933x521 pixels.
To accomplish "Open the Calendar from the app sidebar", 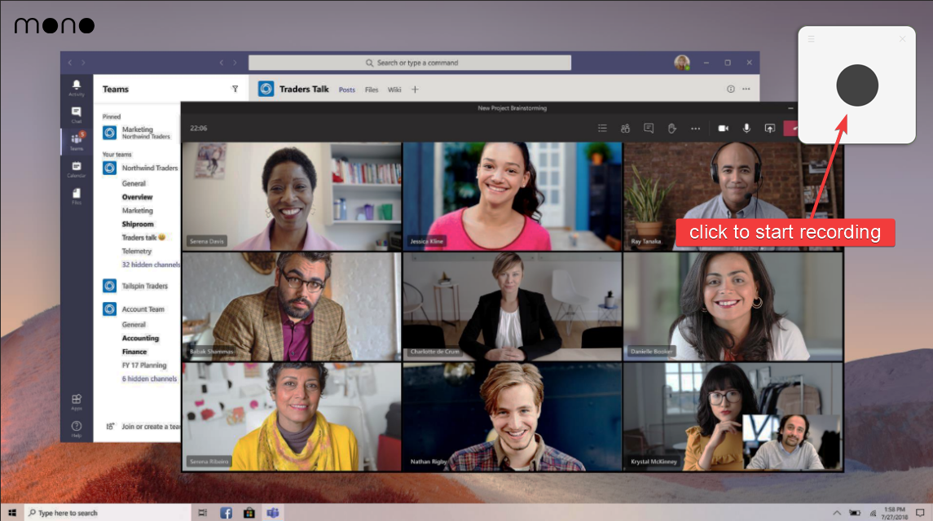I will (x=76, y=167).
